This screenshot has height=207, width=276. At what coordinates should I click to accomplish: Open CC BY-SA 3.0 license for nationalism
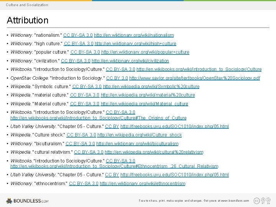click(78, 35)
